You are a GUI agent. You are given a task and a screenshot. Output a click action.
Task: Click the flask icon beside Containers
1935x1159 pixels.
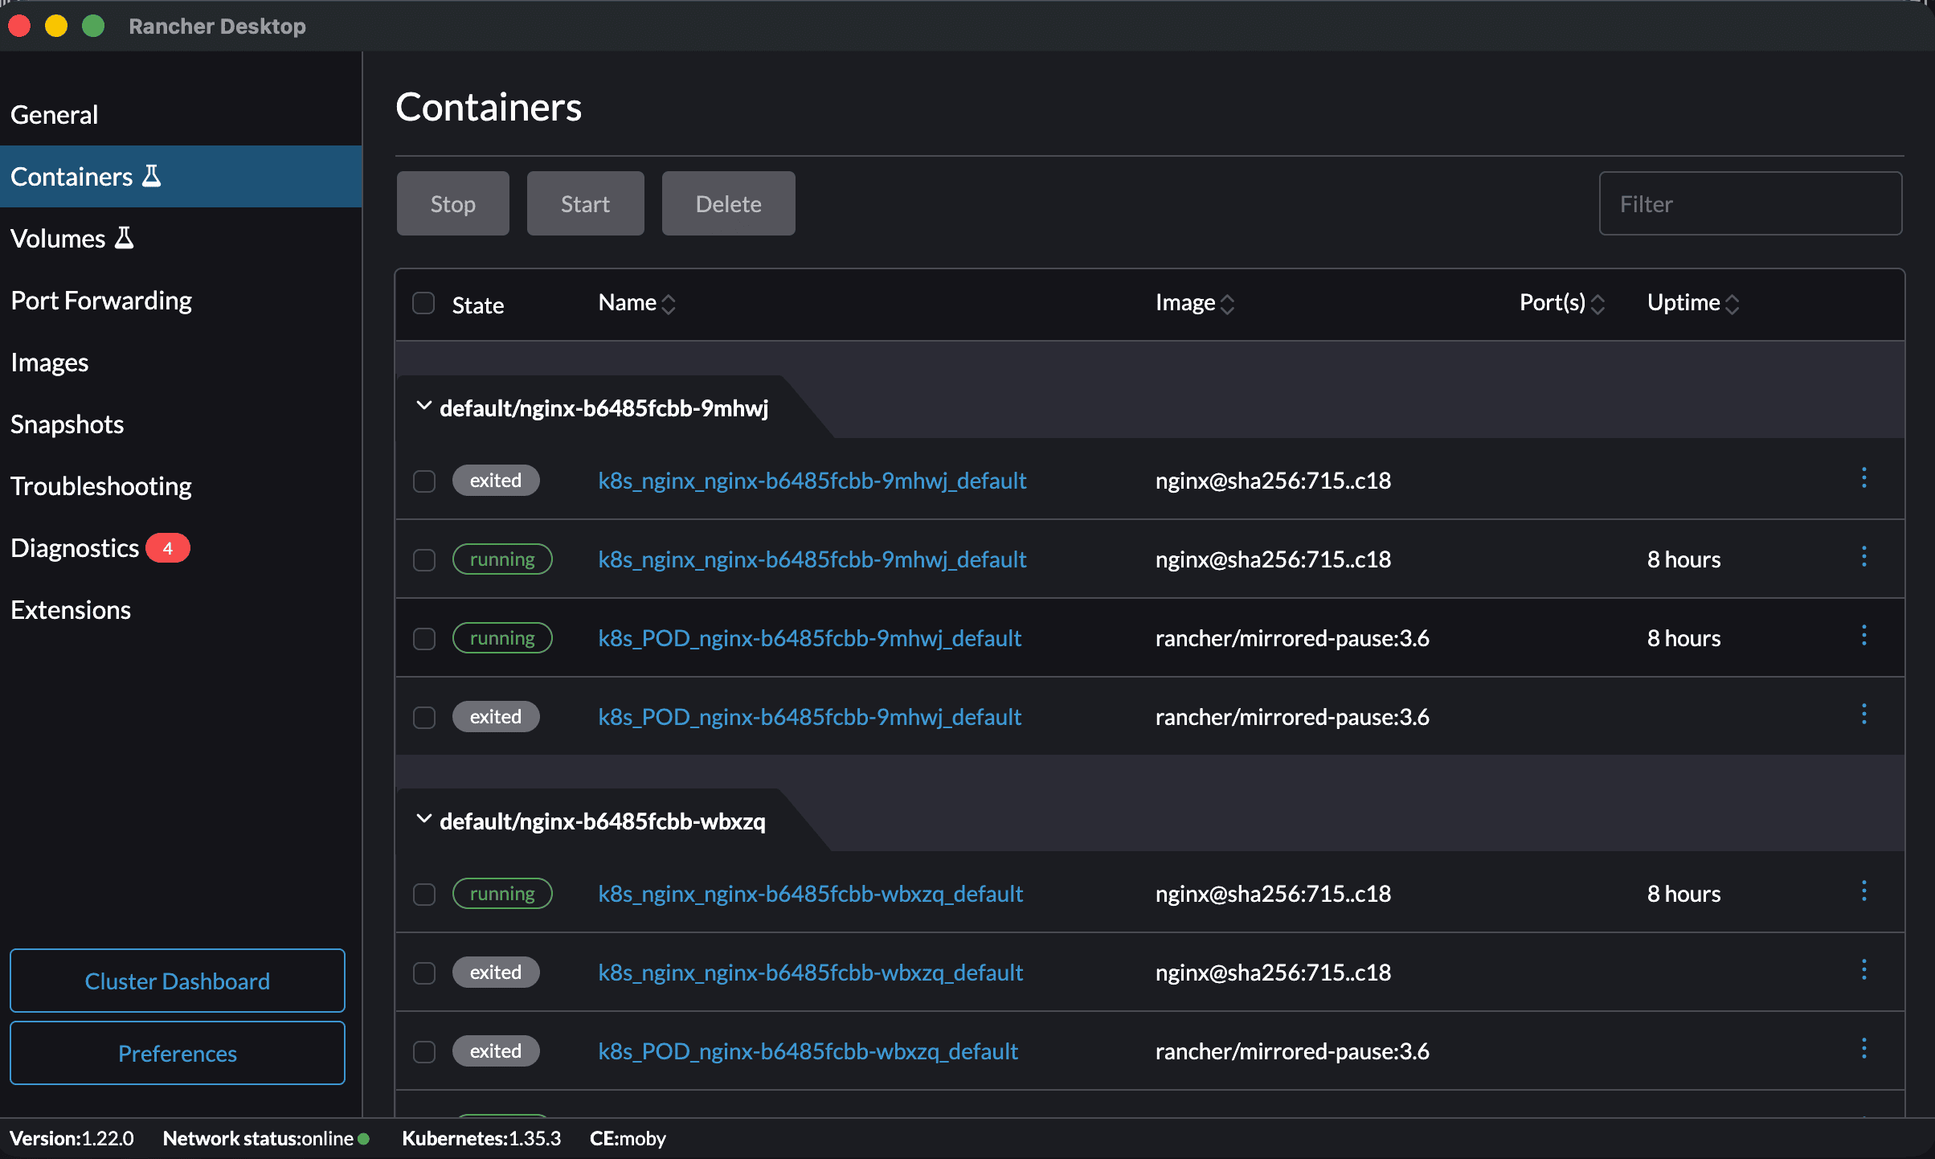pos(151,175)
